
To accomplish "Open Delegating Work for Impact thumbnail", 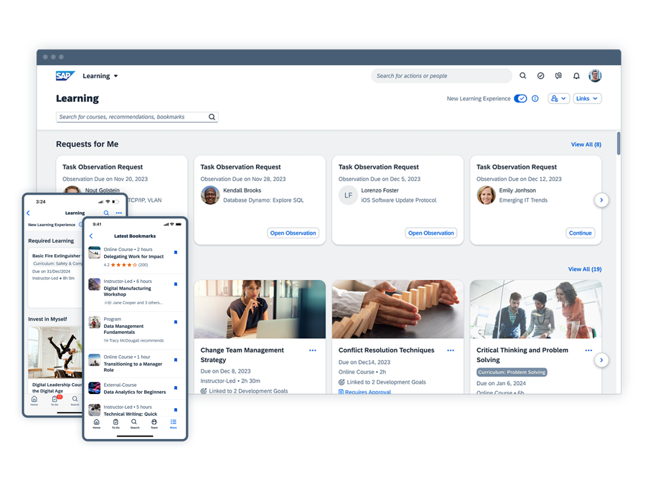I will (94, 252).
